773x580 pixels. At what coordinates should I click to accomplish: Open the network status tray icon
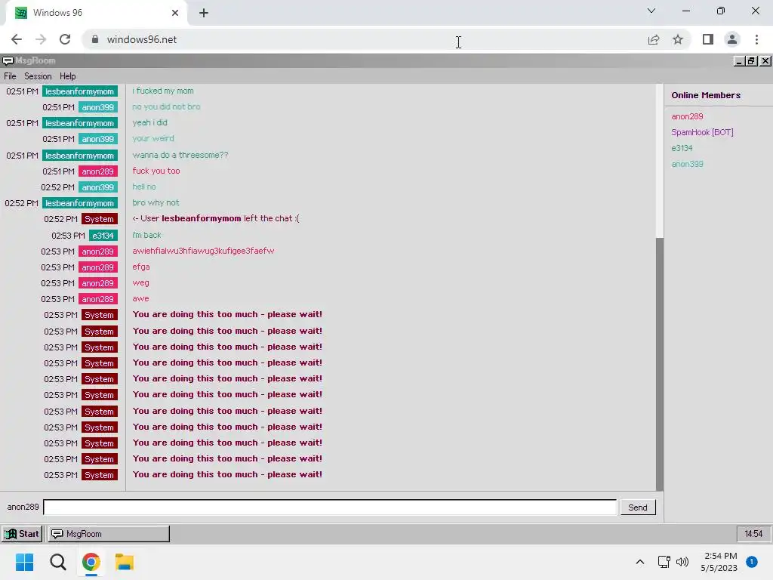[664, 562]
